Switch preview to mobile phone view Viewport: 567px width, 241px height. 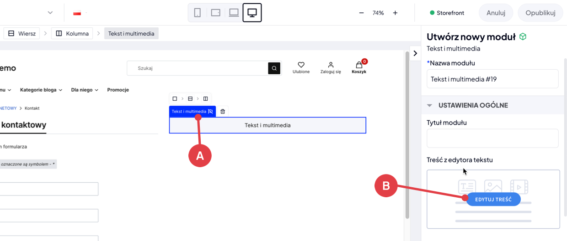[198, 13]
